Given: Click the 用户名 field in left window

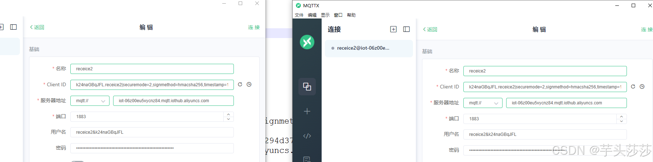Looking at the screenshot, I should pos(152,132).
